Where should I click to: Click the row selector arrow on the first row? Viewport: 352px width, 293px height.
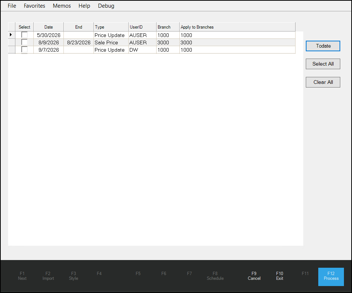(x=11, y=35)
